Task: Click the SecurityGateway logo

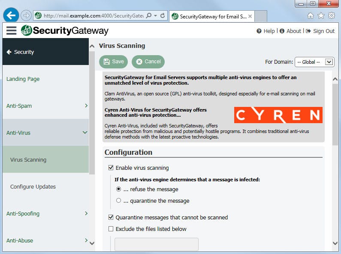Action: [x=65, y=30]
